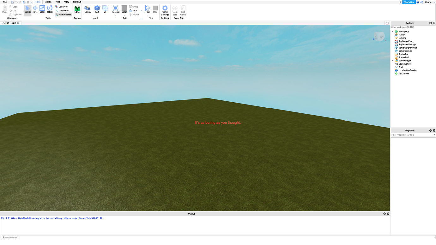This screenshot has width=436, height=245.
Task: Toggle Collisions option
Action: pos(61,7)
